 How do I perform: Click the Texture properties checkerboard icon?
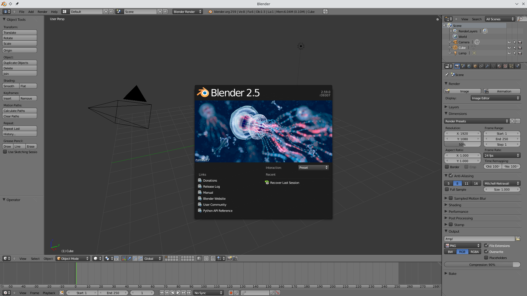point(505,66)
